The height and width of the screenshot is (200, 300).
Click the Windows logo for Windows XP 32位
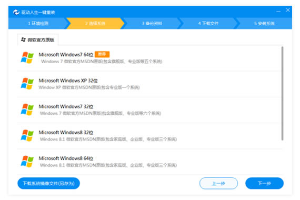tap(27, 84)
